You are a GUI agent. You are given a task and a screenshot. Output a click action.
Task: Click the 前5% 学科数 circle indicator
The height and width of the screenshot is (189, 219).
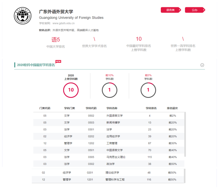148,90
